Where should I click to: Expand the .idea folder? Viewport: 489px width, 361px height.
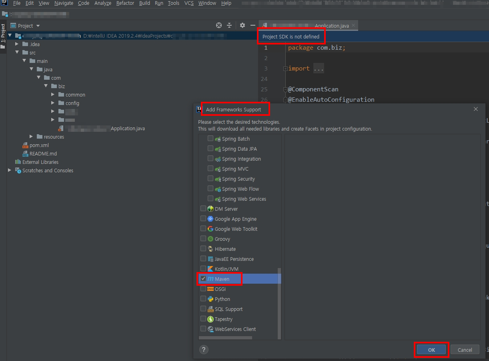click(17, 44)
